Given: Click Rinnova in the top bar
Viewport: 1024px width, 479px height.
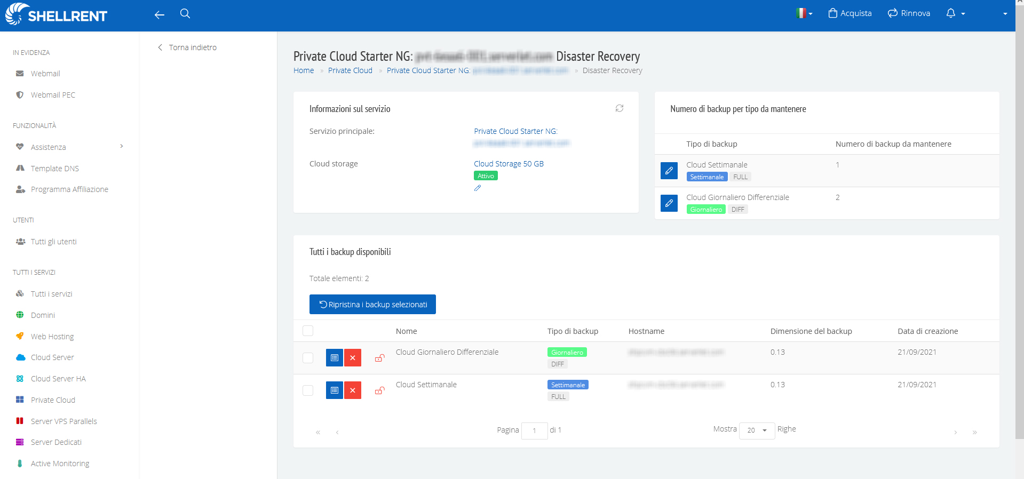Looking at the screenshot, I should [909, 13].
